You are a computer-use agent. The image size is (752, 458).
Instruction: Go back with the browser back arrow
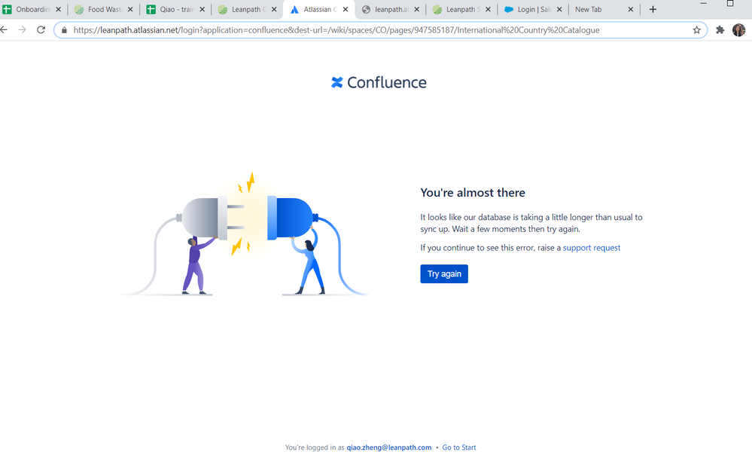[x=4, y=30]
